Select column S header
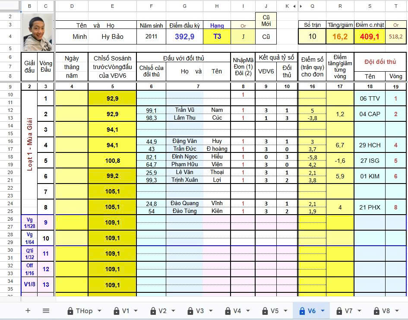 [x=370, y=6]
